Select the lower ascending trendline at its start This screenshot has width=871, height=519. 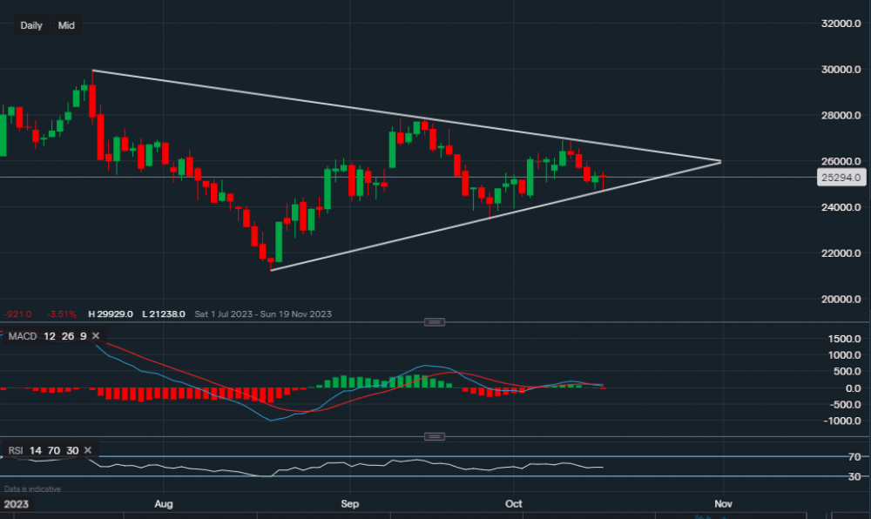[x=272, y=270]
